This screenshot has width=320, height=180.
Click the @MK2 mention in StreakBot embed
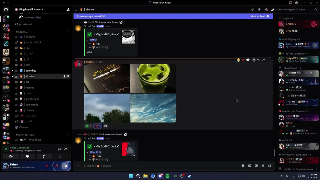pyautogui.click(x=93, y=40)
